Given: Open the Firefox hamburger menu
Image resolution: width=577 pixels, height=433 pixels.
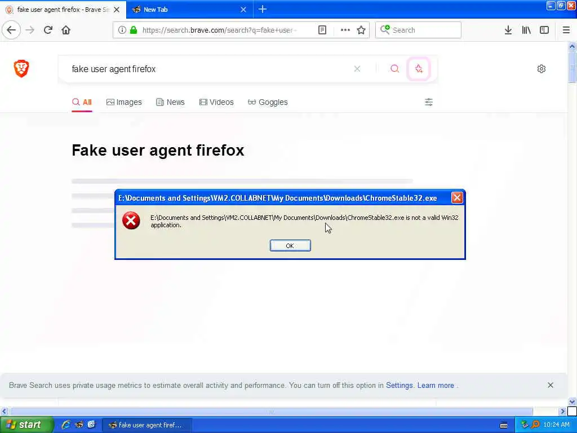Looking at the screenshot, I should [x=566, y=30].
